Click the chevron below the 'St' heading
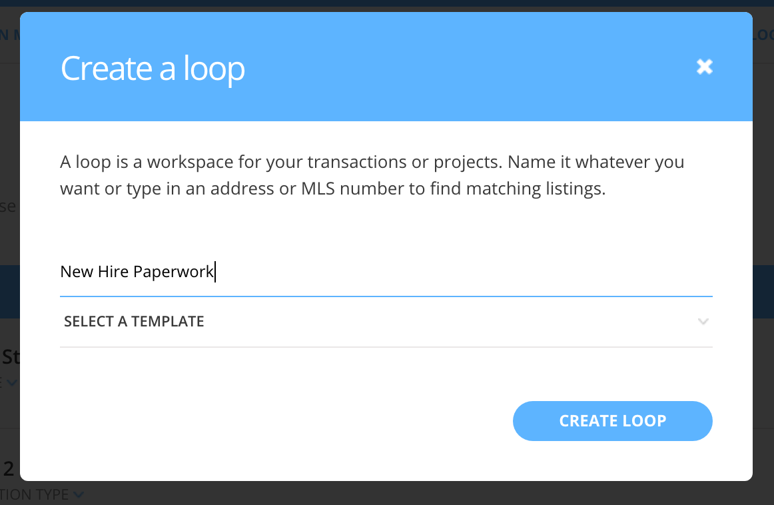Image resolution: width=774 pixels, height=505 pixels. pyautogui.click(x=13, y=382)
